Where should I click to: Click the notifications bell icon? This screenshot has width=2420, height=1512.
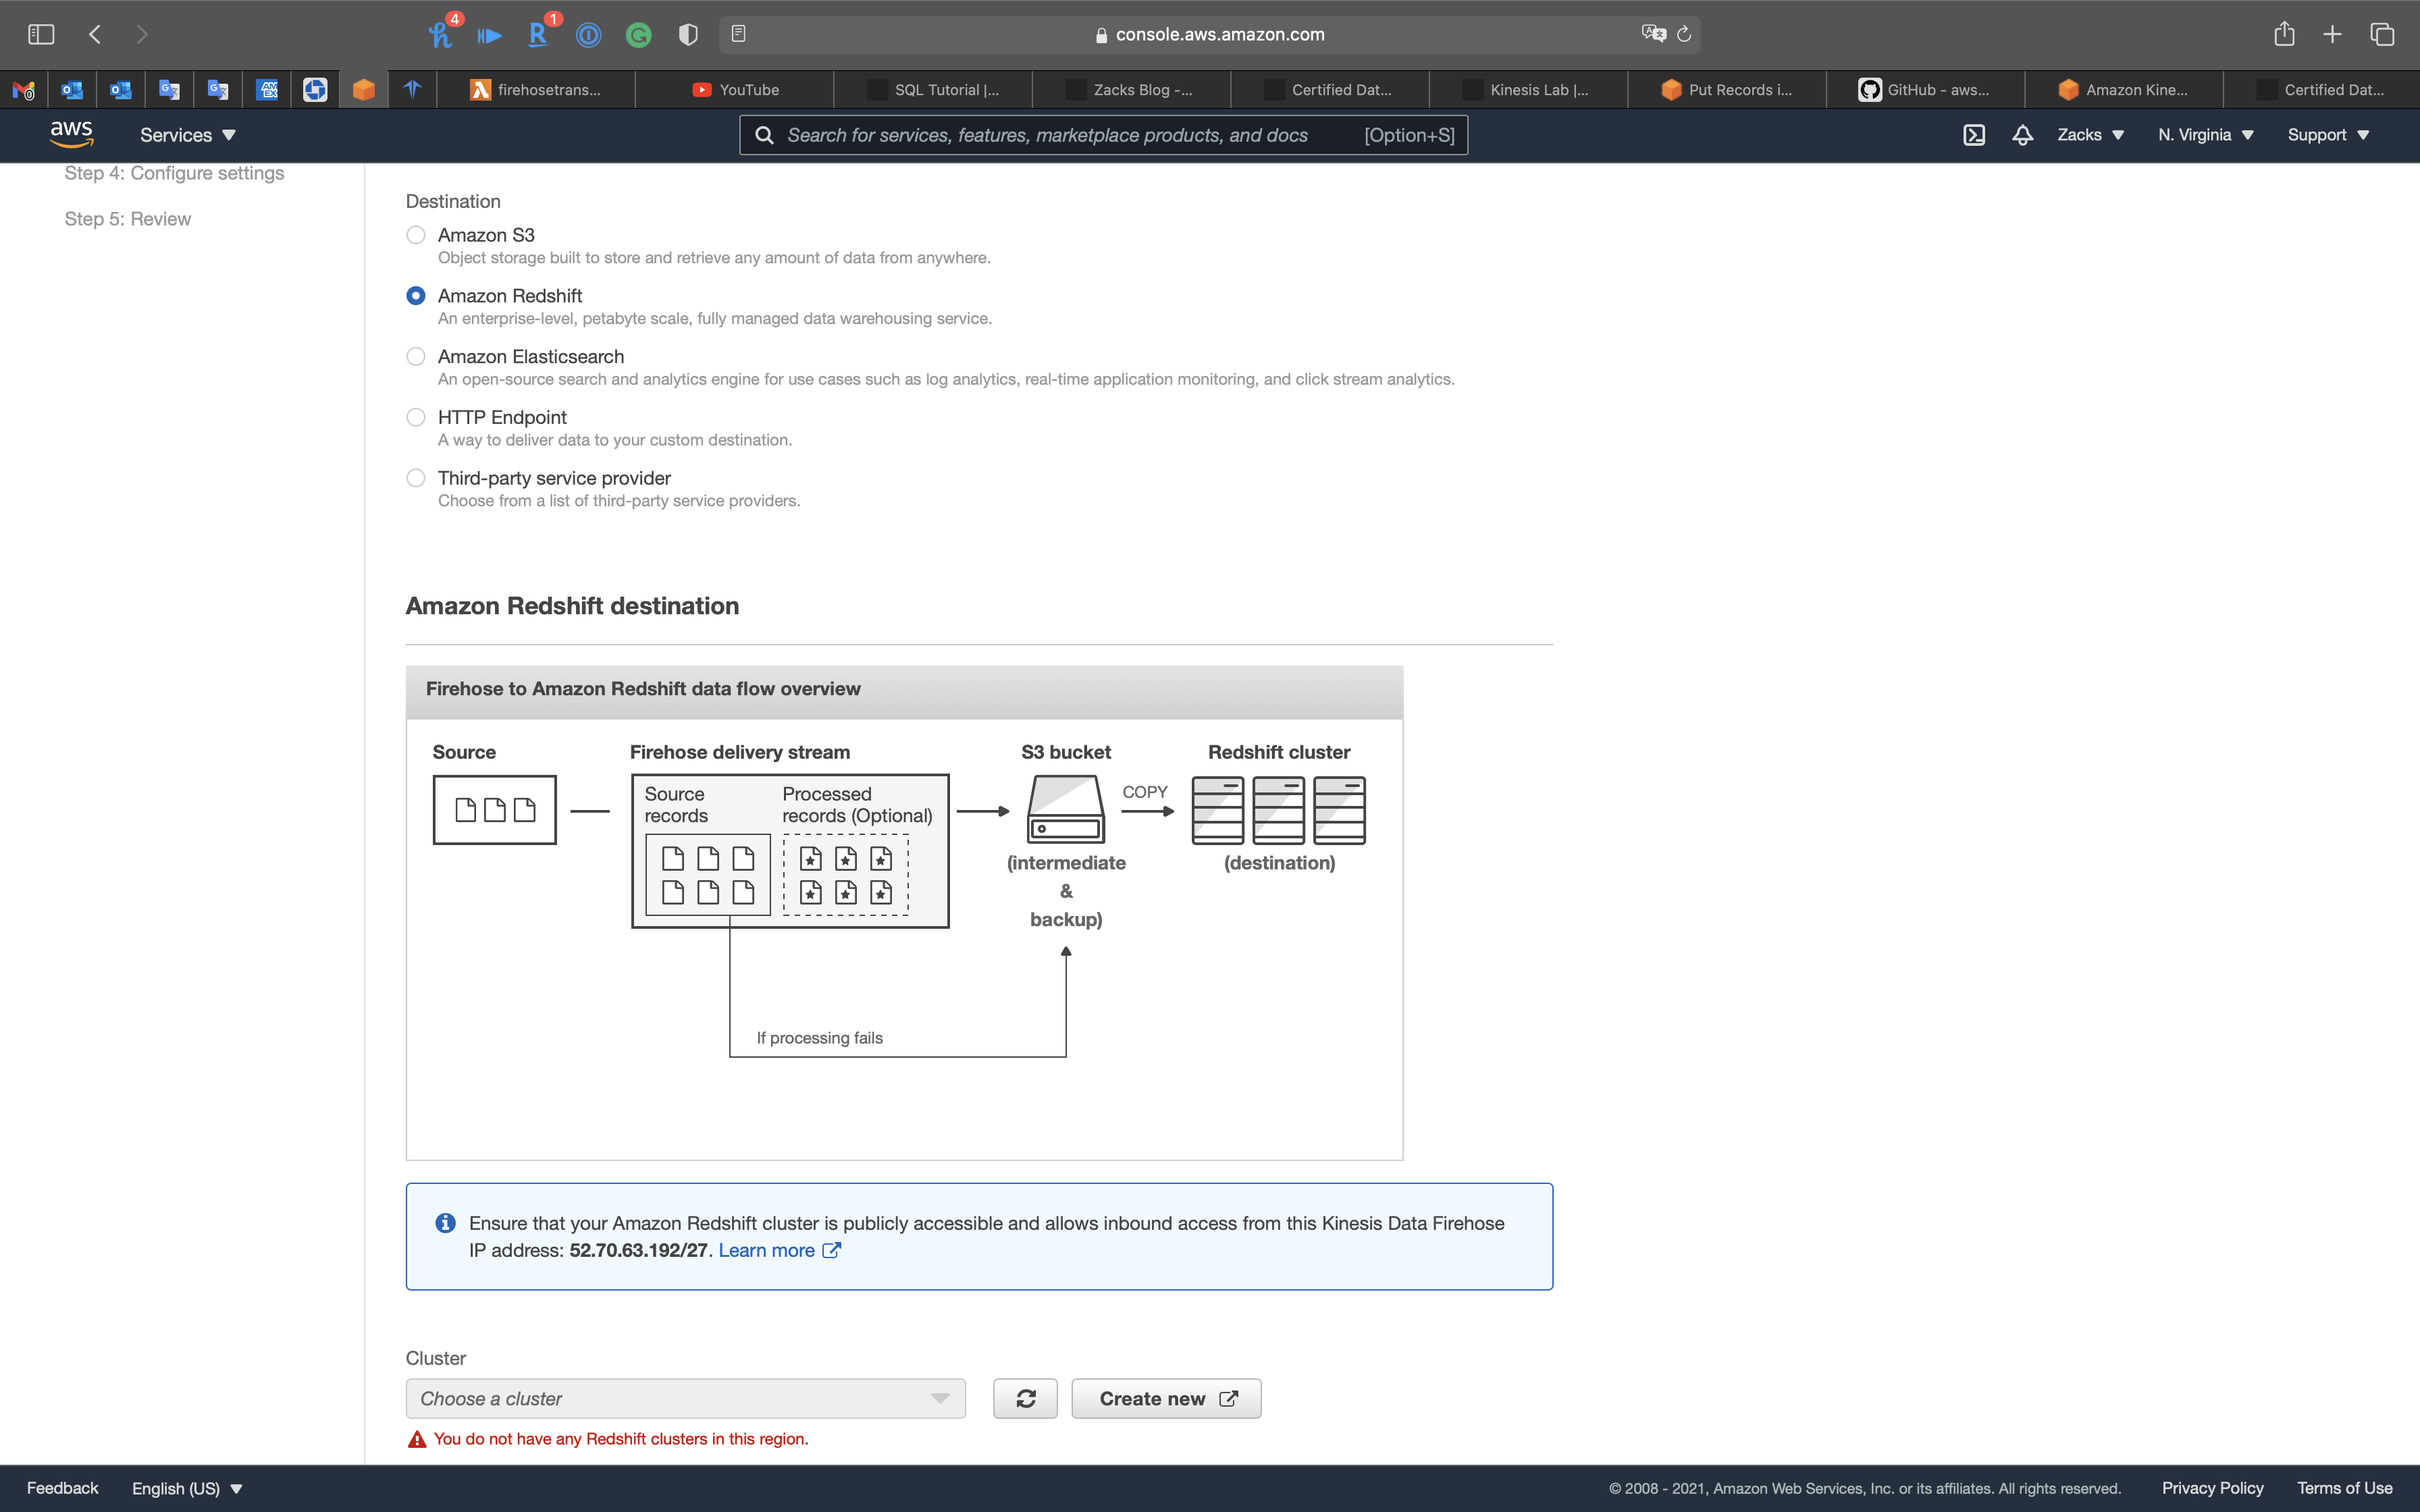tap(2022, 135)
